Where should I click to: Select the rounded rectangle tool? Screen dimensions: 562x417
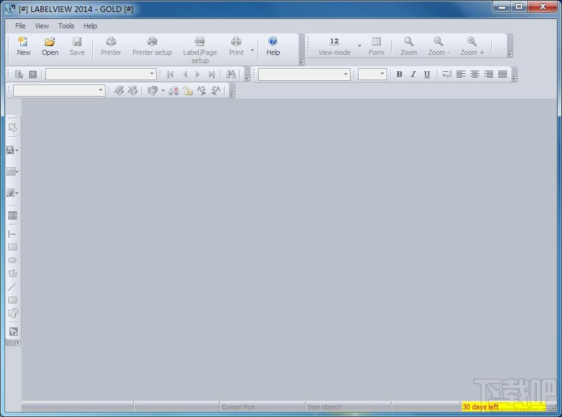pyautogui.click(x=13, y=300)
